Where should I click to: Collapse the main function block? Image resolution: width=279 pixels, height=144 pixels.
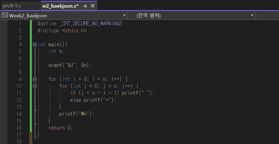[x=35, y=44]
